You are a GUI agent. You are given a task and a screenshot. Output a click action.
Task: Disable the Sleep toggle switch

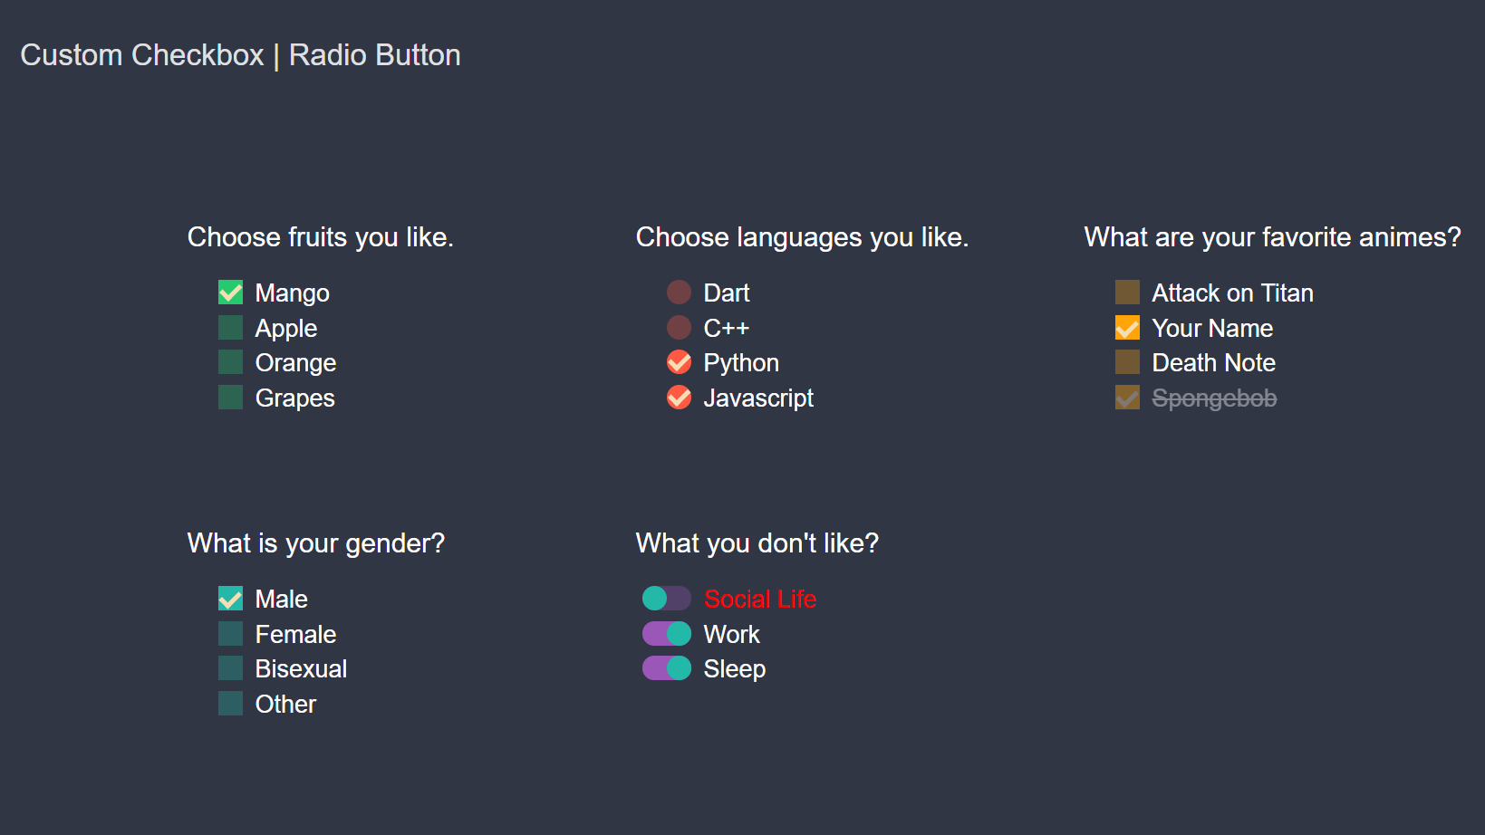point(667,668)
